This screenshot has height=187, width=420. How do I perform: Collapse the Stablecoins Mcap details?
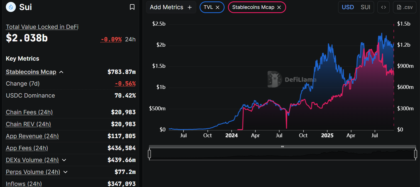[62, 72]
